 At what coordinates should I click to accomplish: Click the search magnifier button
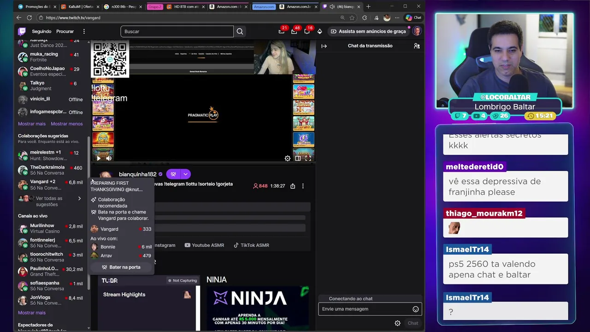click(240, 31)
